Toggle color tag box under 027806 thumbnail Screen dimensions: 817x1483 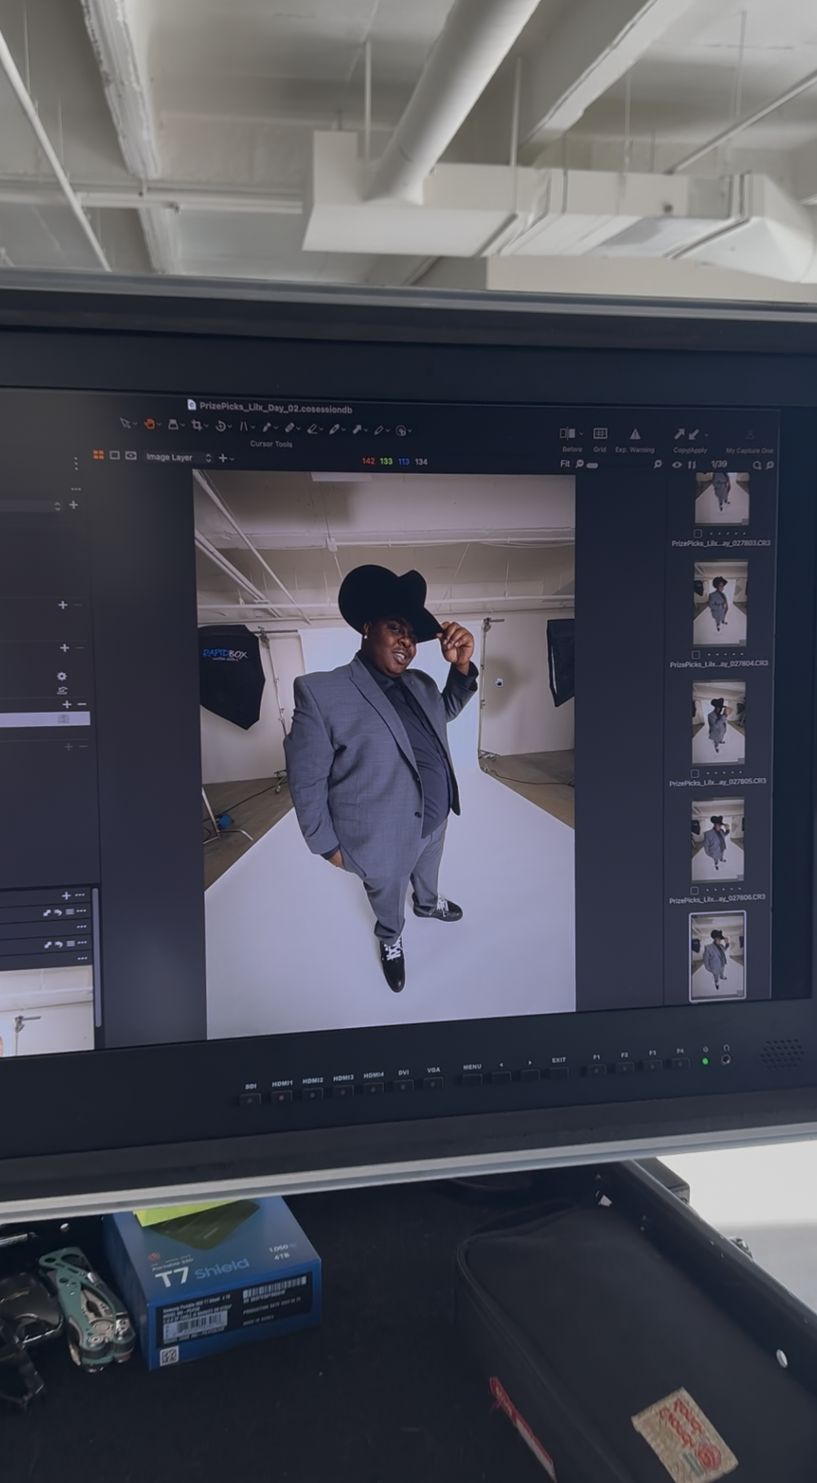click(695, 891)
